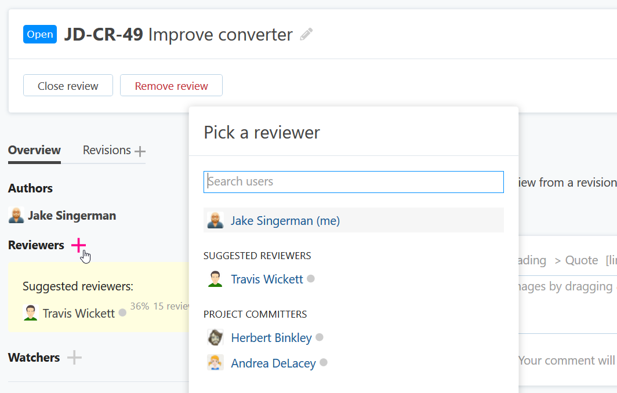Click the status indicator beside Andrea DeLacey
The width and height of the screenshot is (617, 393).
[324, 363]
